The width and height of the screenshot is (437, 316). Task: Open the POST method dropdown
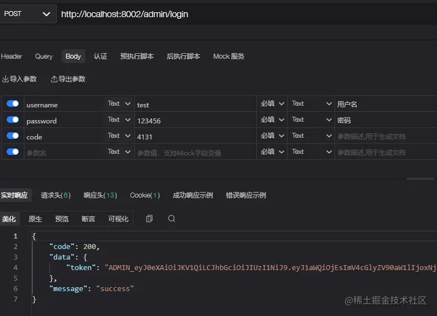tap(28, 14)
